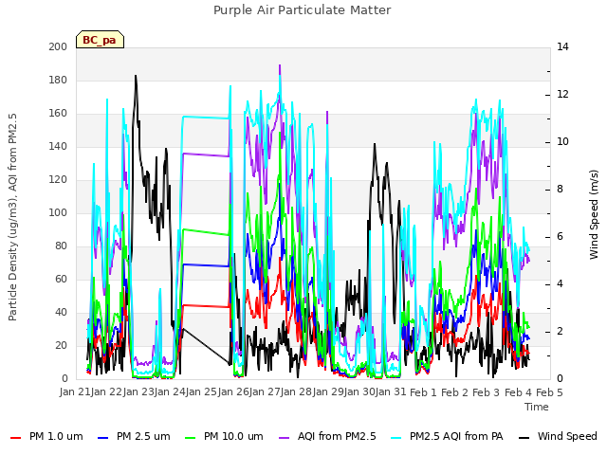Click the Wind Speed (m/s) axis title
Viewport: 607px width, 455px height.
pos(594,214)
